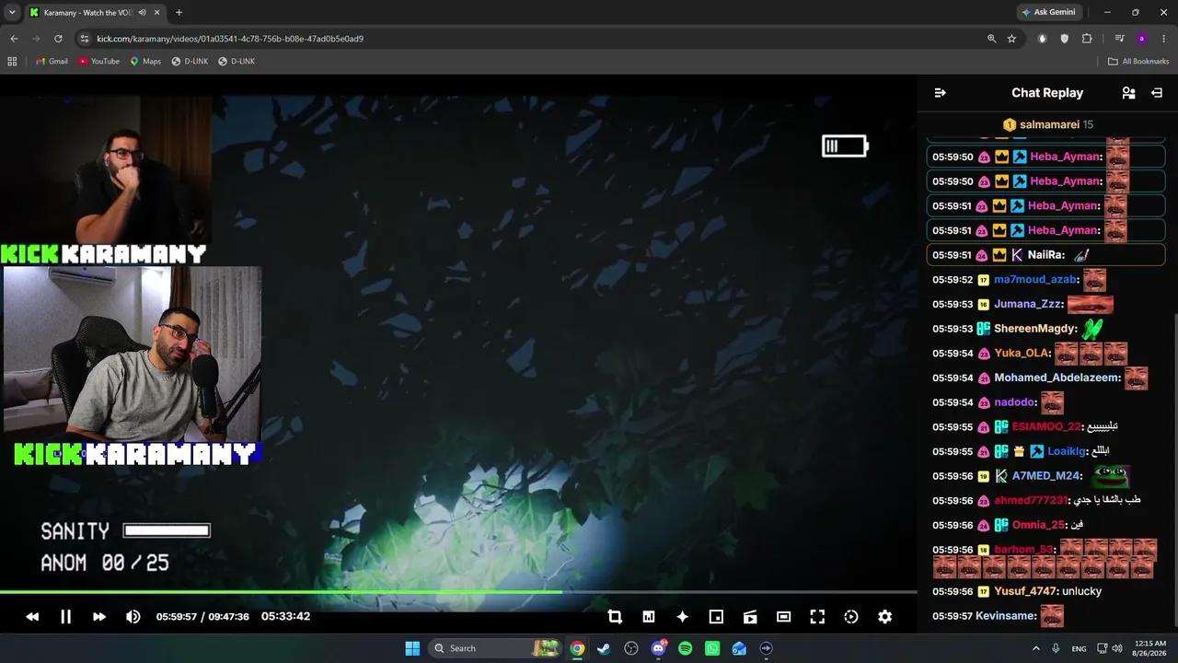Open stream stats icon in player controls
Image resolution: width=1178 pixels, height=663 pixels.
(649, 617)
